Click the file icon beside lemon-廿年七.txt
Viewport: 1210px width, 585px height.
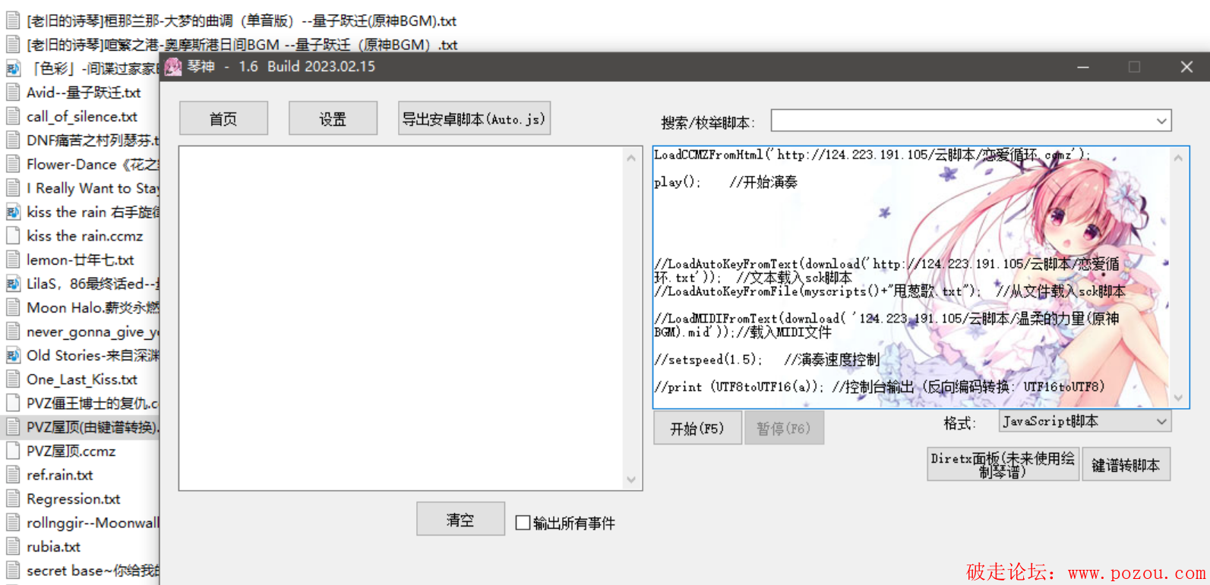click(x=13, y=260)
